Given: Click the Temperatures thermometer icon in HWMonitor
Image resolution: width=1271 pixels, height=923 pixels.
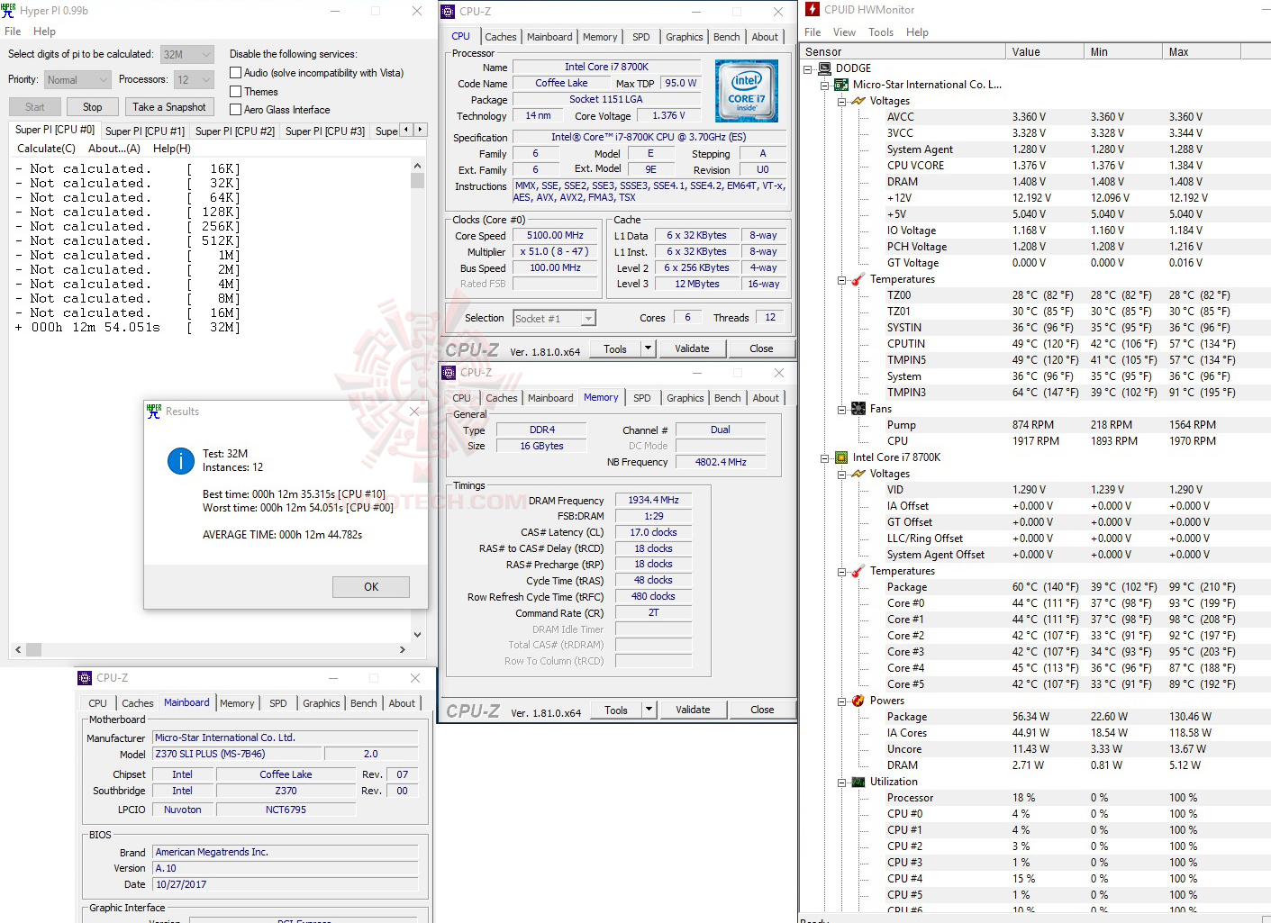Looking at the screenshot, I should pos(857,279).
